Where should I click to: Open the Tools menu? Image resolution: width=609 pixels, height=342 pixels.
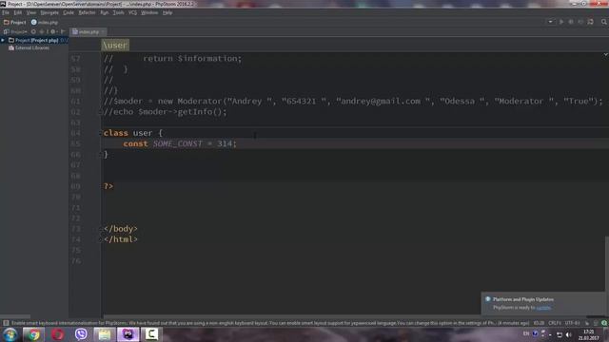click(118, 12)
